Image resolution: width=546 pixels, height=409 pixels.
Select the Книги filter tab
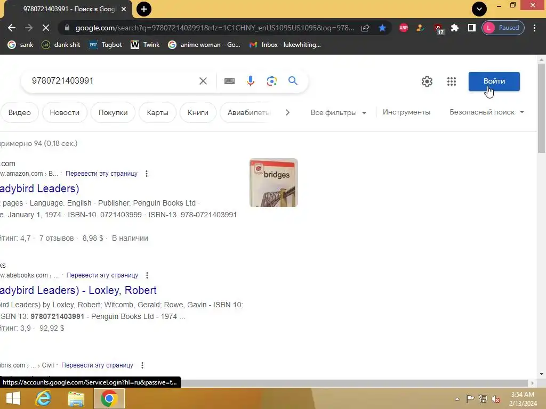click(198, 112)
